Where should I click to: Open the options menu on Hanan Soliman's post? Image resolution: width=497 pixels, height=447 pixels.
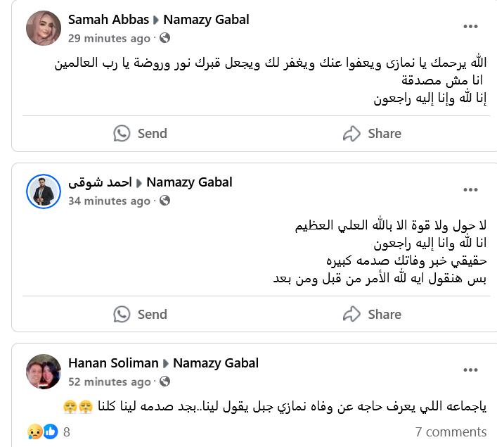(470, 371)
